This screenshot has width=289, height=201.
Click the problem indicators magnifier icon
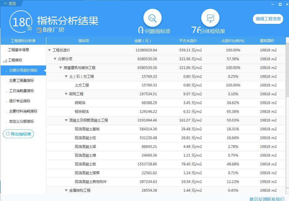152,18
